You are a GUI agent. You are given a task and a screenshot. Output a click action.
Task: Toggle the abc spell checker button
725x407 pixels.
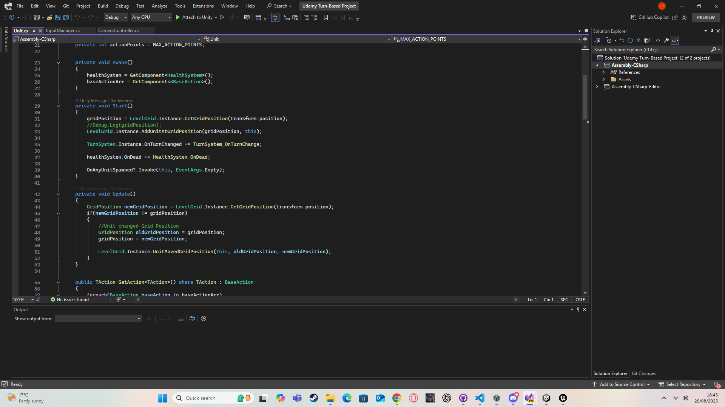tap(275, 17)
